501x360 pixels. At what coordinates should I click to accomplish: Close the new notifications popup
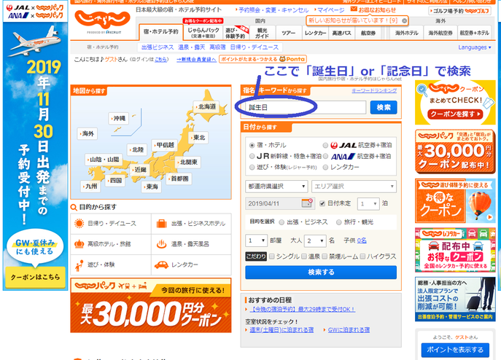(404, 20)
